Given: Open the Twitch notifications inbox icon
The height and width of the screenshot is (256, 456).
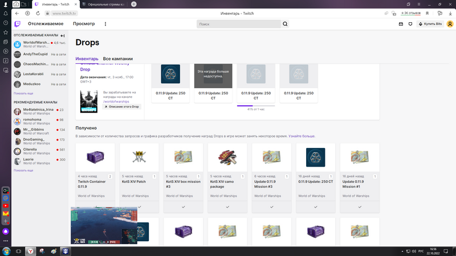Looking at the screenshot, I should pyautogui.click(x=401, y=24).
